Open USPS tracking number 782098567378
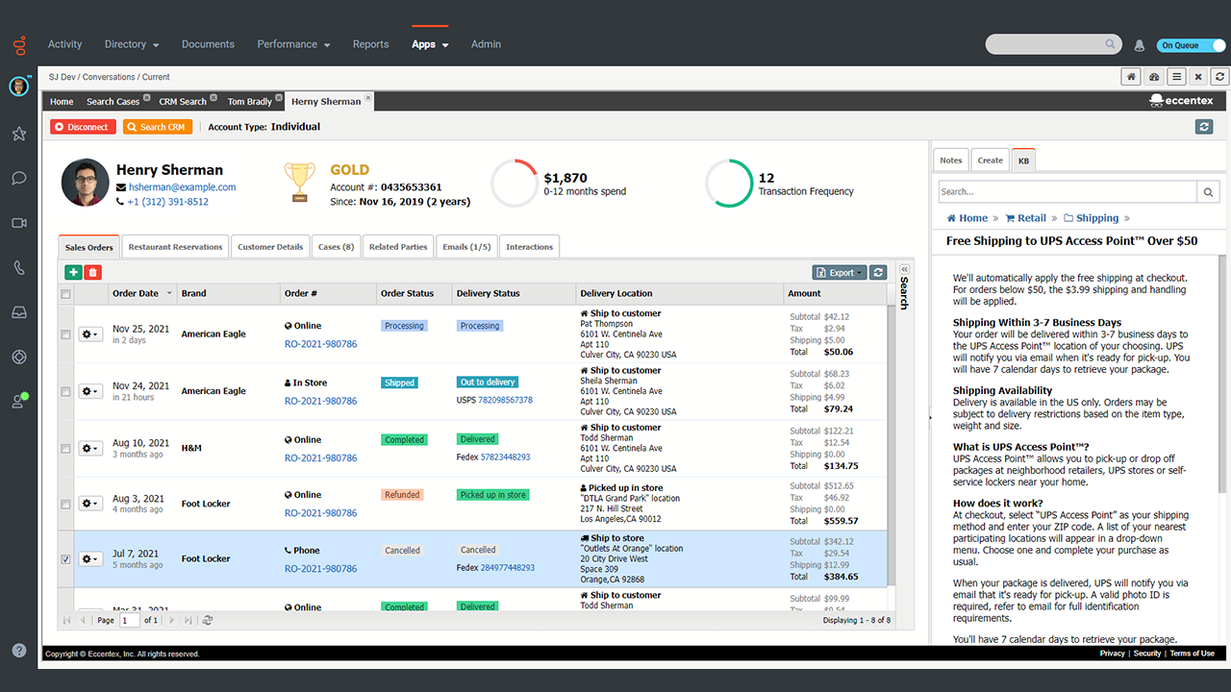Screen dimensions: 1231x692 click(x=505, y=400)
